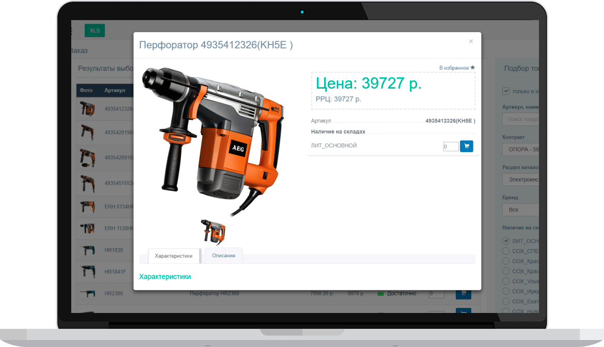The width and height of the screenshot is (604, 347).
Task: Click the Достаточно availability status
Action: [402, 293]
